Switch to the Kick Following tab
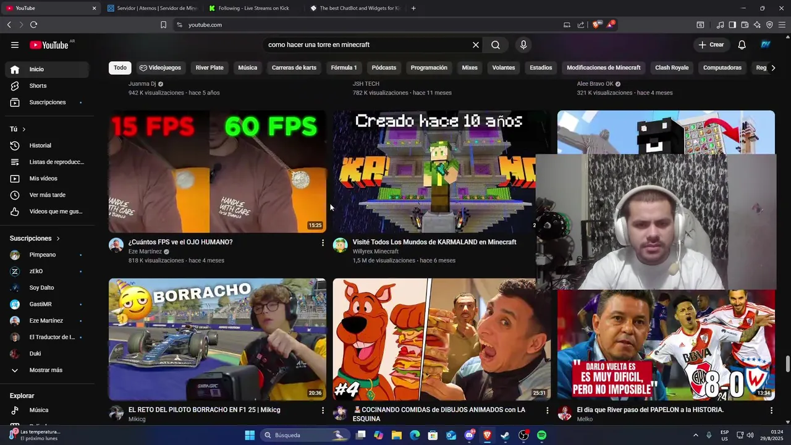 pyautogui.click(x=253, y=8)
